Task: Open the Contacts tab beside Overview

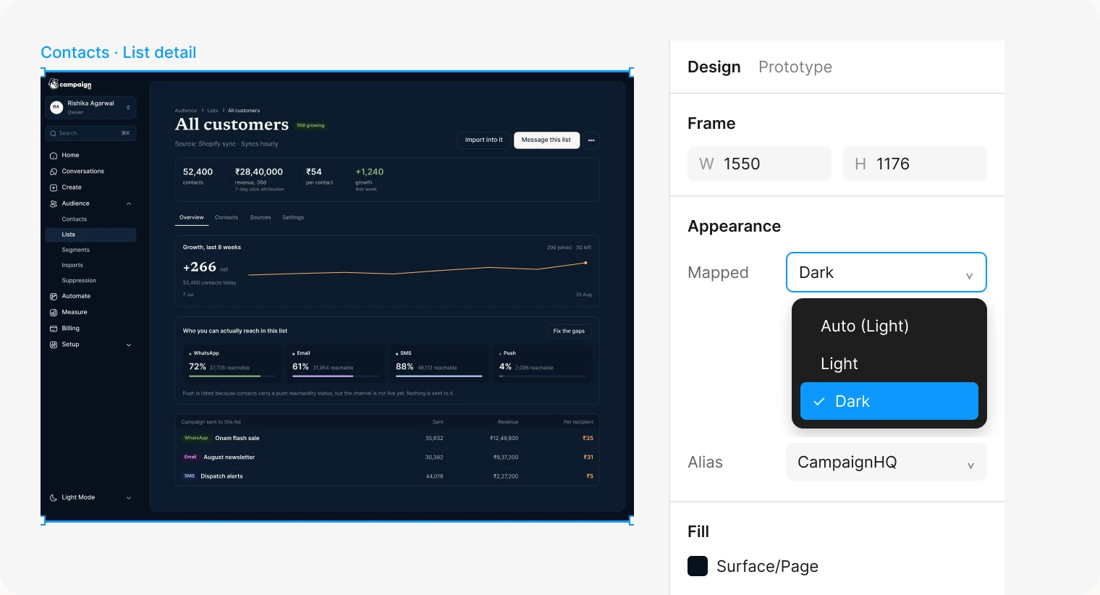Action: (x=227, y=217)
